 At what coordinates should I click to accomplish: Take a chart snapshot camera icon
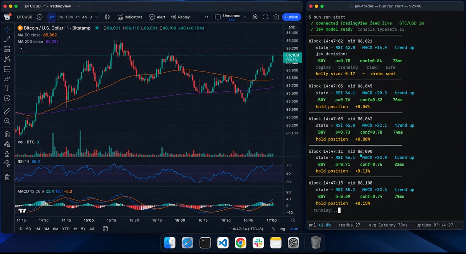pyautogui.click(x=276, y=17)
